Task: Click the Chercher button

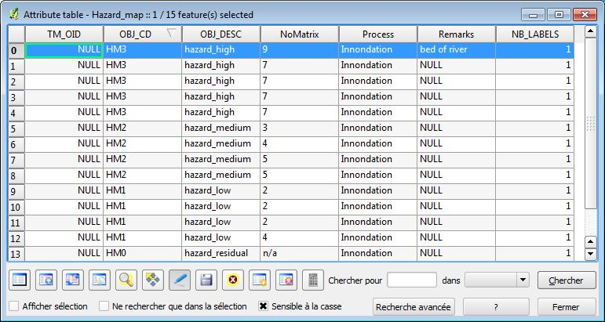Action: pyautogui.click(x=567, y=280)
